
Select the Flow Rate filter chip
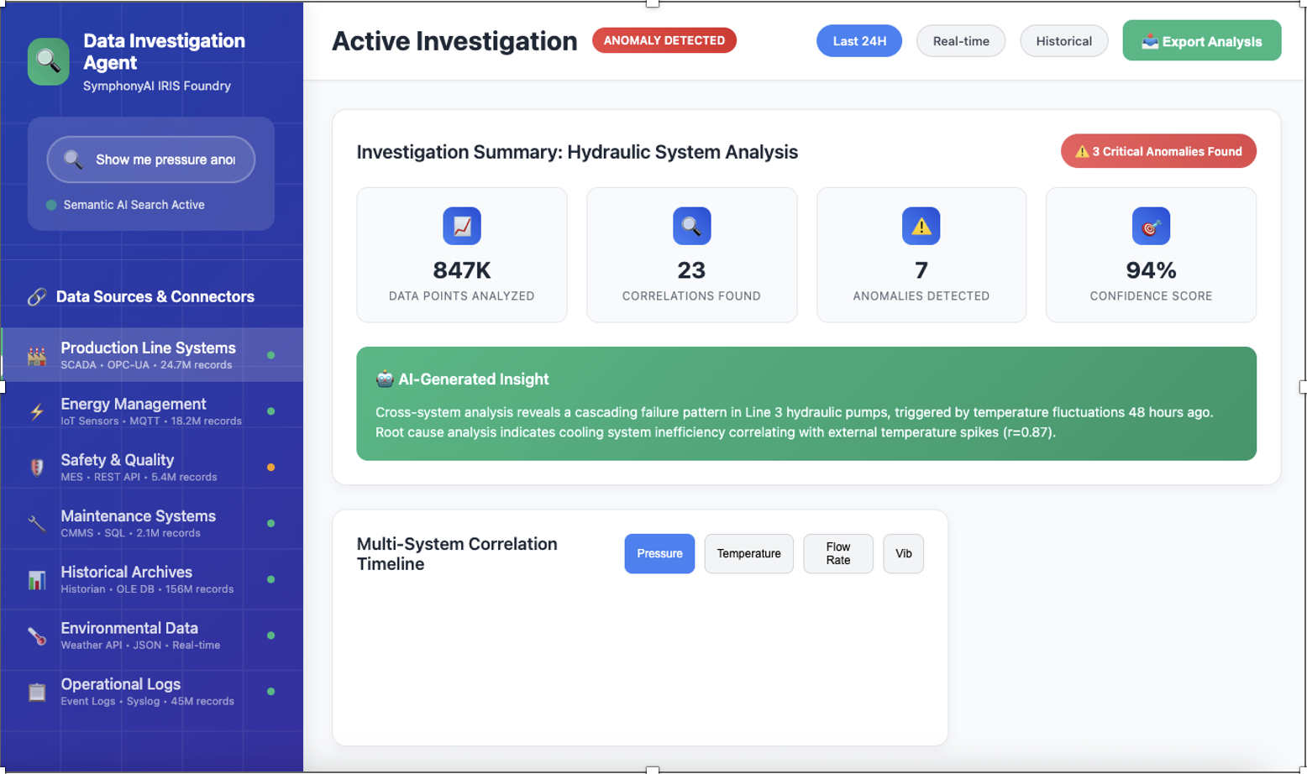tap(837, 553)
